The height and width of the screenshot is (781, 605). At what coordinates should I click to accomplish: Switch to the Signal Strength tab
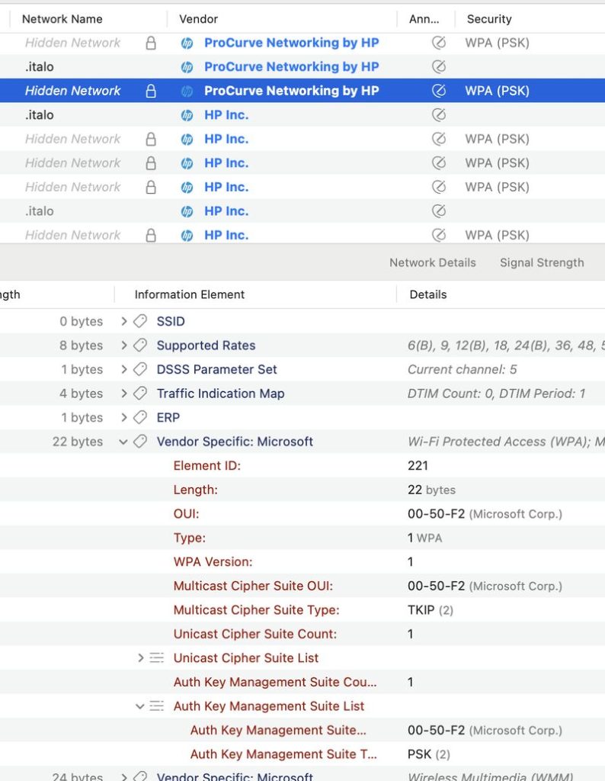coord(542,262)
